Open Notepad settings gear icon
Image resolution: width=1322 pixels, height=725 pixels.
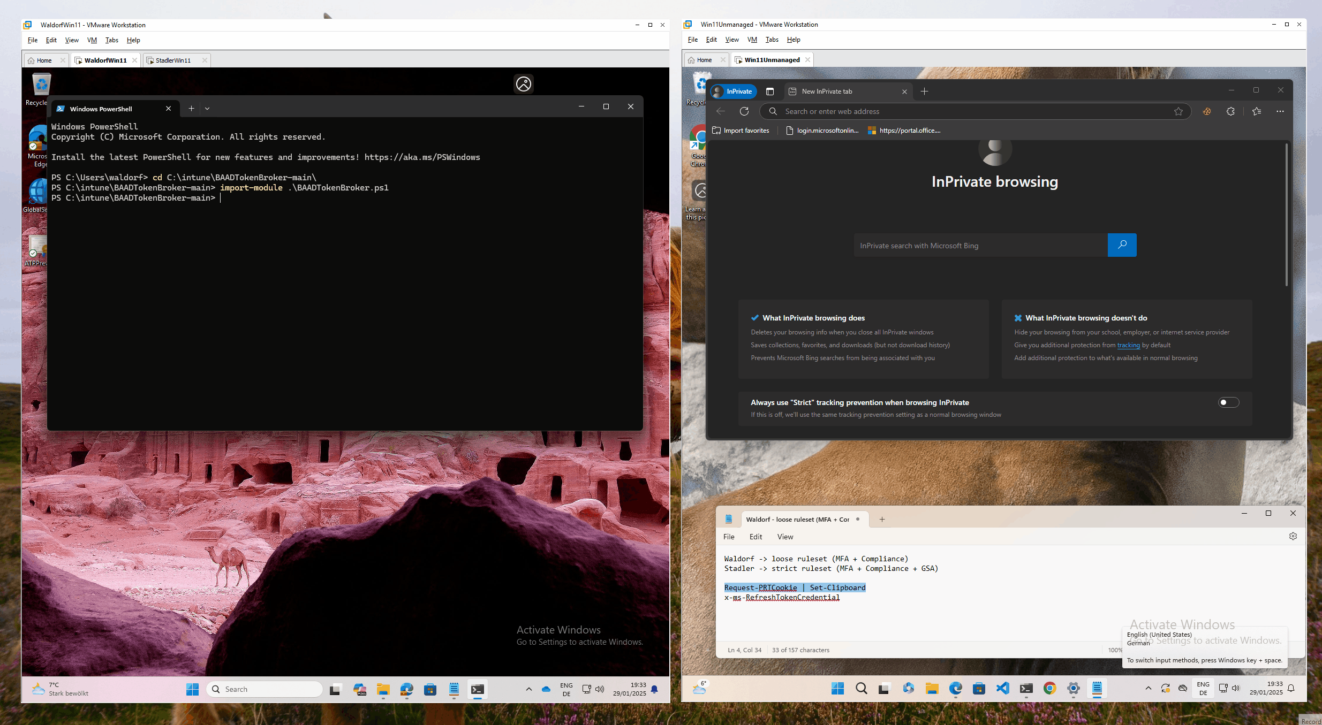[1293, 536]
